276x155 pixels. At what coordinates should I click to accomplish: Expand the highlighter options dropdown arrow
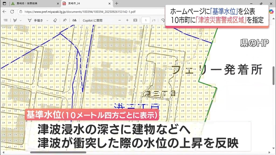point(20,20)
